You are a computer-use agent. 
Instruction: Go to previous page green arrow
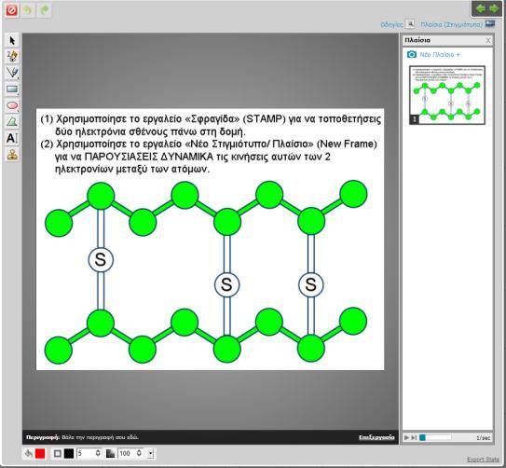[x=481, y=8]
